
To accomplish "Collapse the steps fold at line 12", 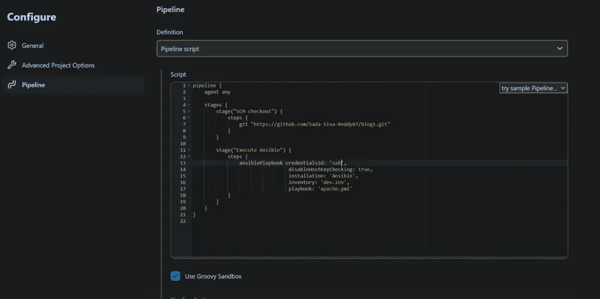I will point(189,157).
